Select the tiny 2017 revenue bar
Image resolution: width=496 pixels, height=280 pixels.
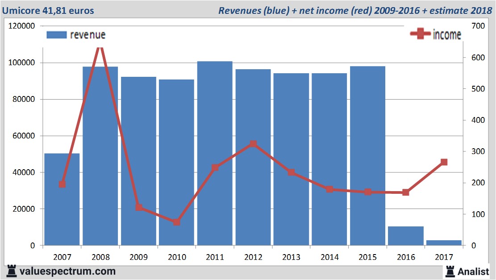click(444, 242)
